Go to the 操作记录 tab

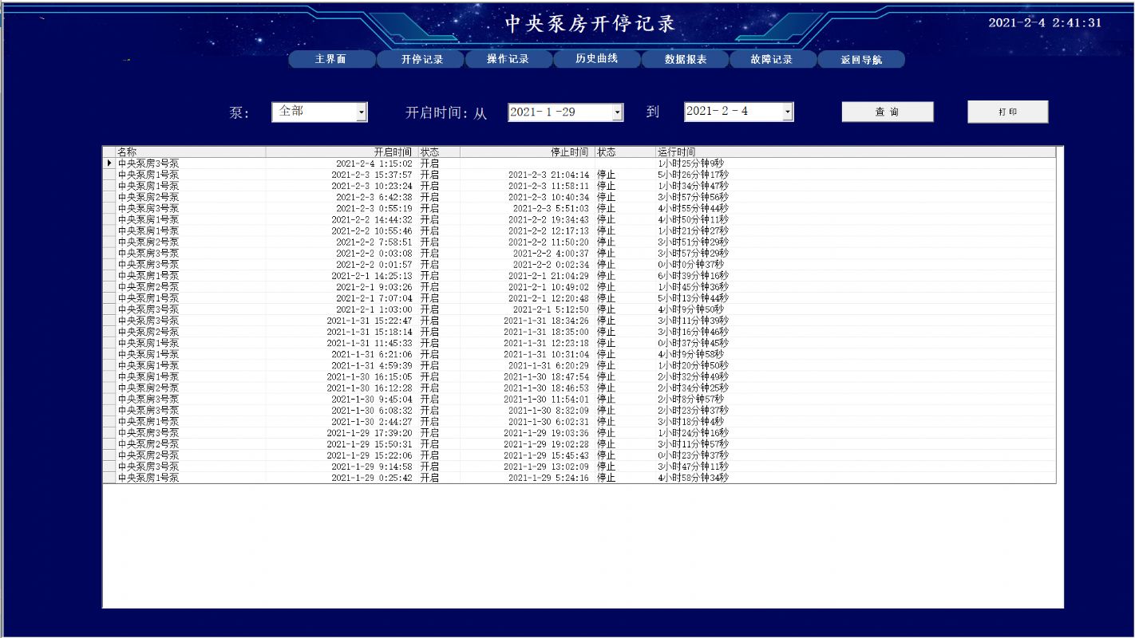coord(508,59)
